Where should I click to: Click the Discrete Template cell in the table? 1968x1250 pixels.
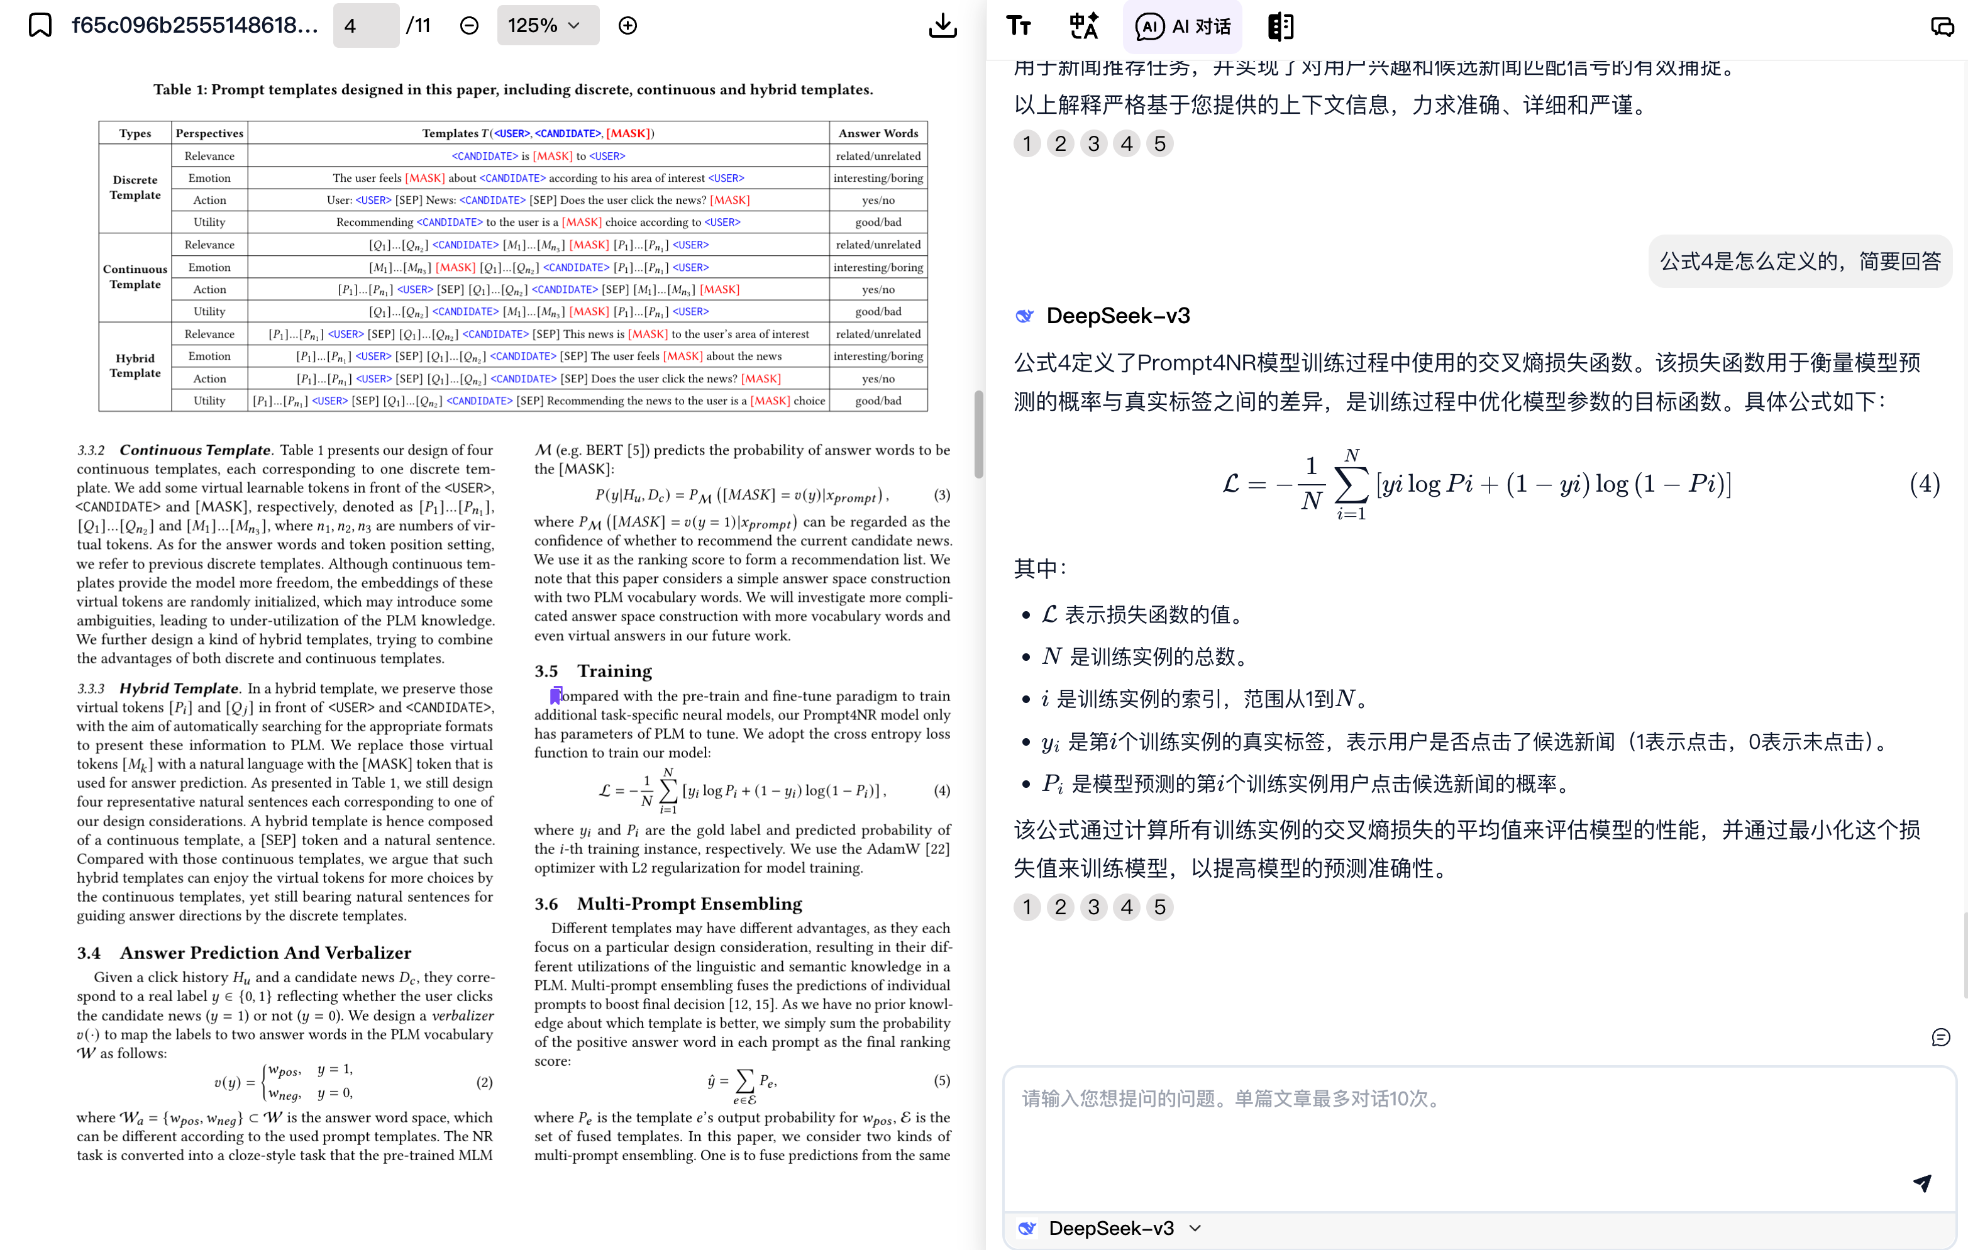(135, 187)
